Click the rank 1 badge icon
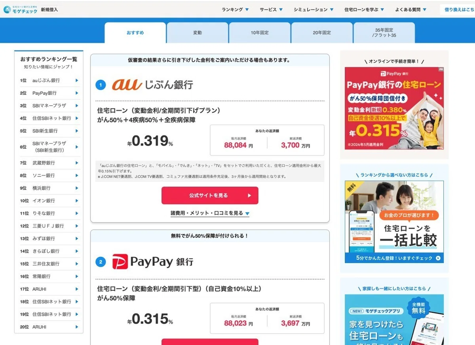 [x=101, y=85]
